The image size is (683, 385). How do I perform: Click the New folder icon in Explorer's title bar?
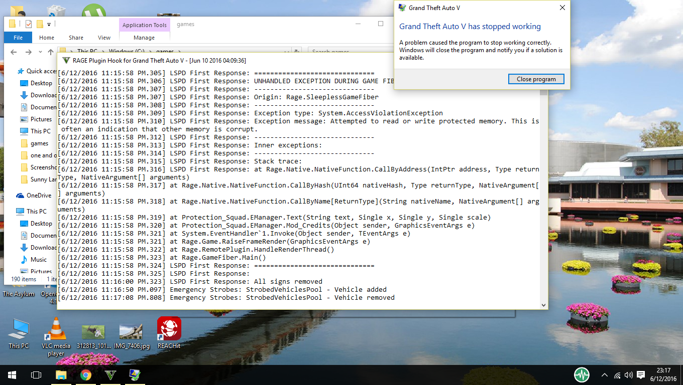(x=40, y=24)
